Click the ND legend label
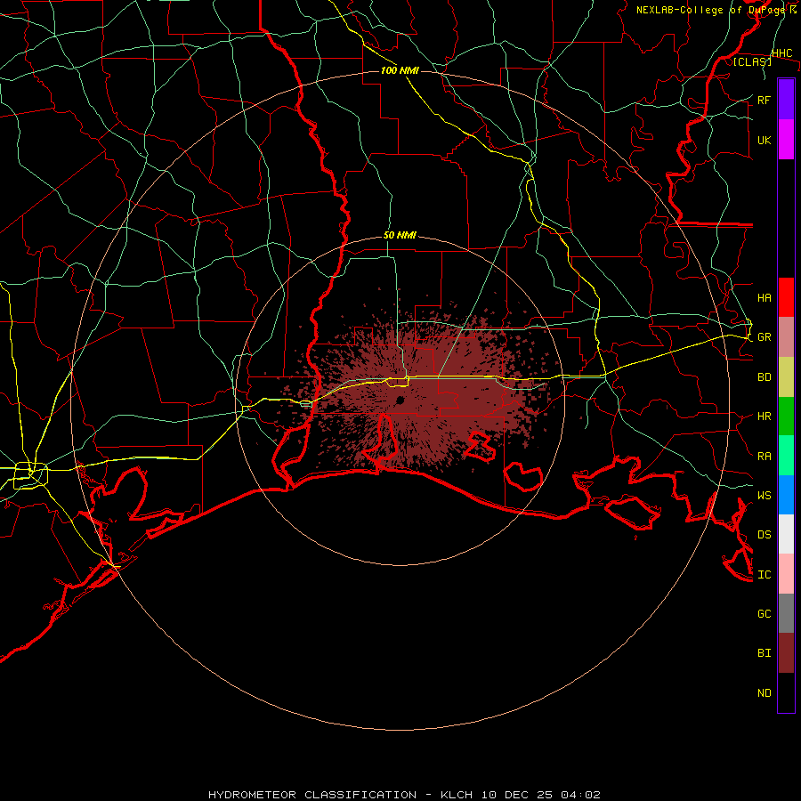This screenshot has height=801, width=801. tap(764, 693)
